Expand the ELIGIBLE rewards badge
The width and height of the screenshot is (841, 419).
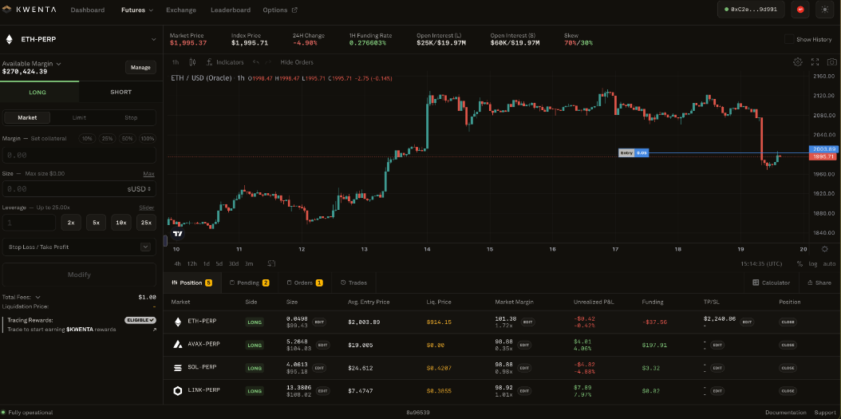[140, 320]
